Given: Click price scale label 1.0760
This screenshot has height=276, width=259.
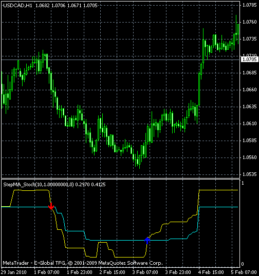Looking at the screenshot, I should (x=249, y=22).
